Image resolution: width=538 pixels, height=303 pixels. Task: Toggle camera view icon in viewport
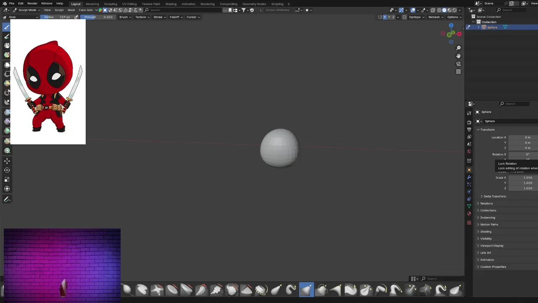tap(458, 64)
